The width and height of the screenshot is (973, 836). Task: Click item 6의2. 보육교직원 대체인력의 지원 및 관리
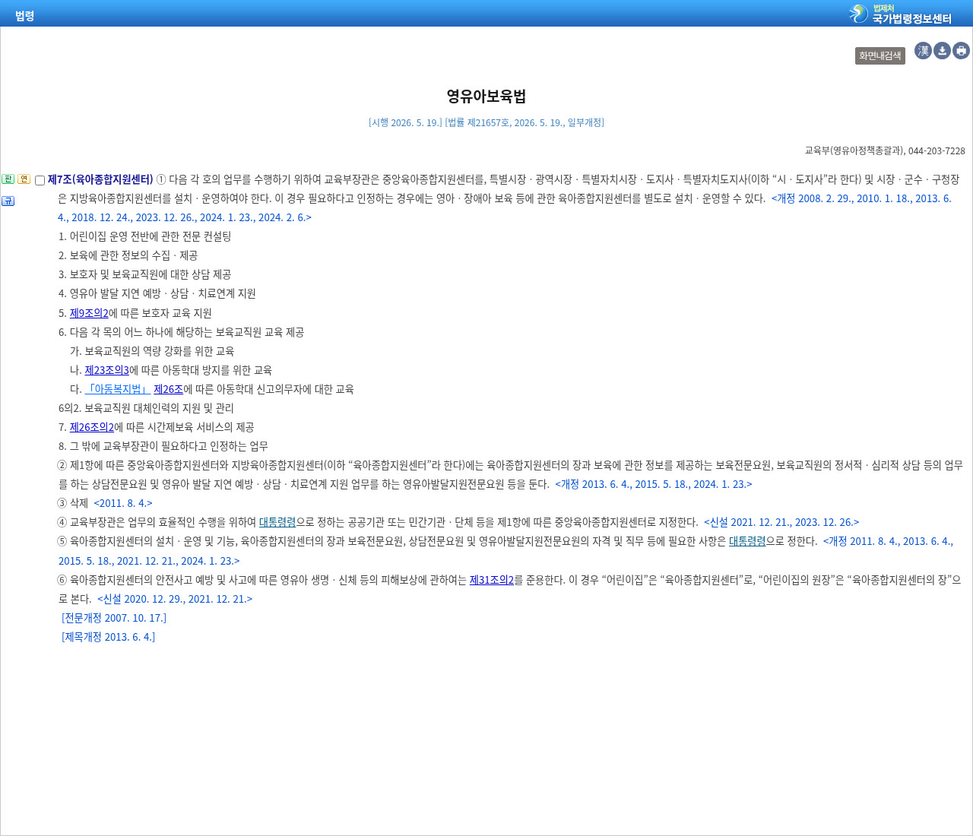click(146, 408)
